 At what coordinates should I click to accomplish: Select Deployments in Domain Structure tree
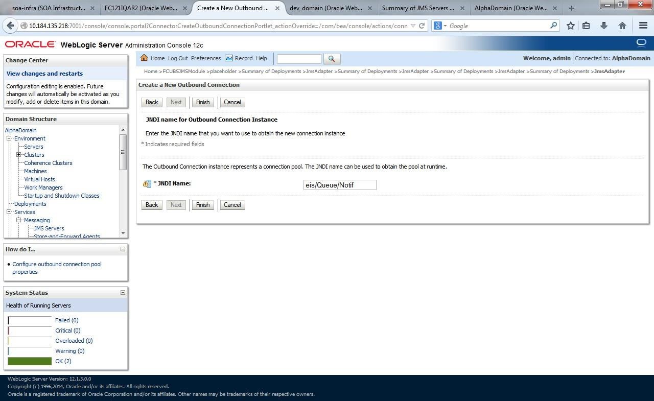30,204
